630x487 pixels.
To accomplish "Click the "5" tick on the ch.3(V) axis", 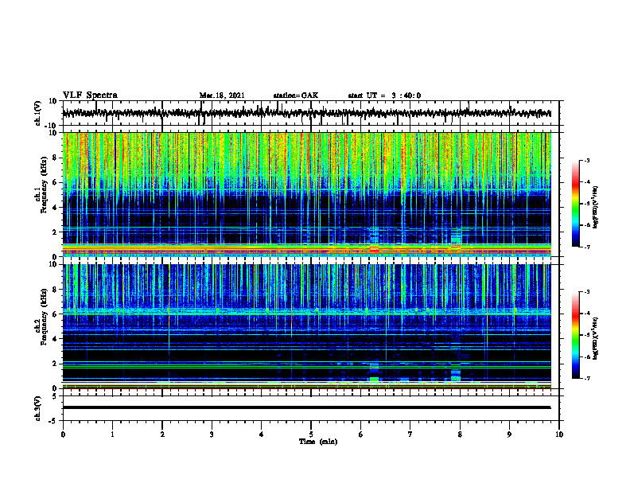I will [x=55, y=396].
